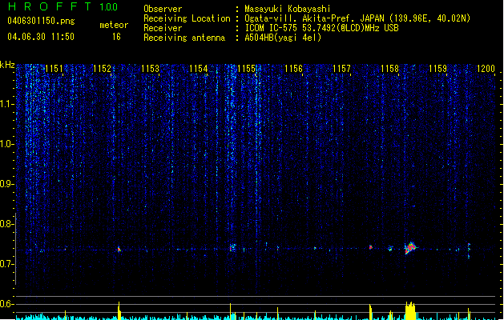Click the 0.8 kHz axis label
This screenshot has width=504, height=320.
click(7, 224)
